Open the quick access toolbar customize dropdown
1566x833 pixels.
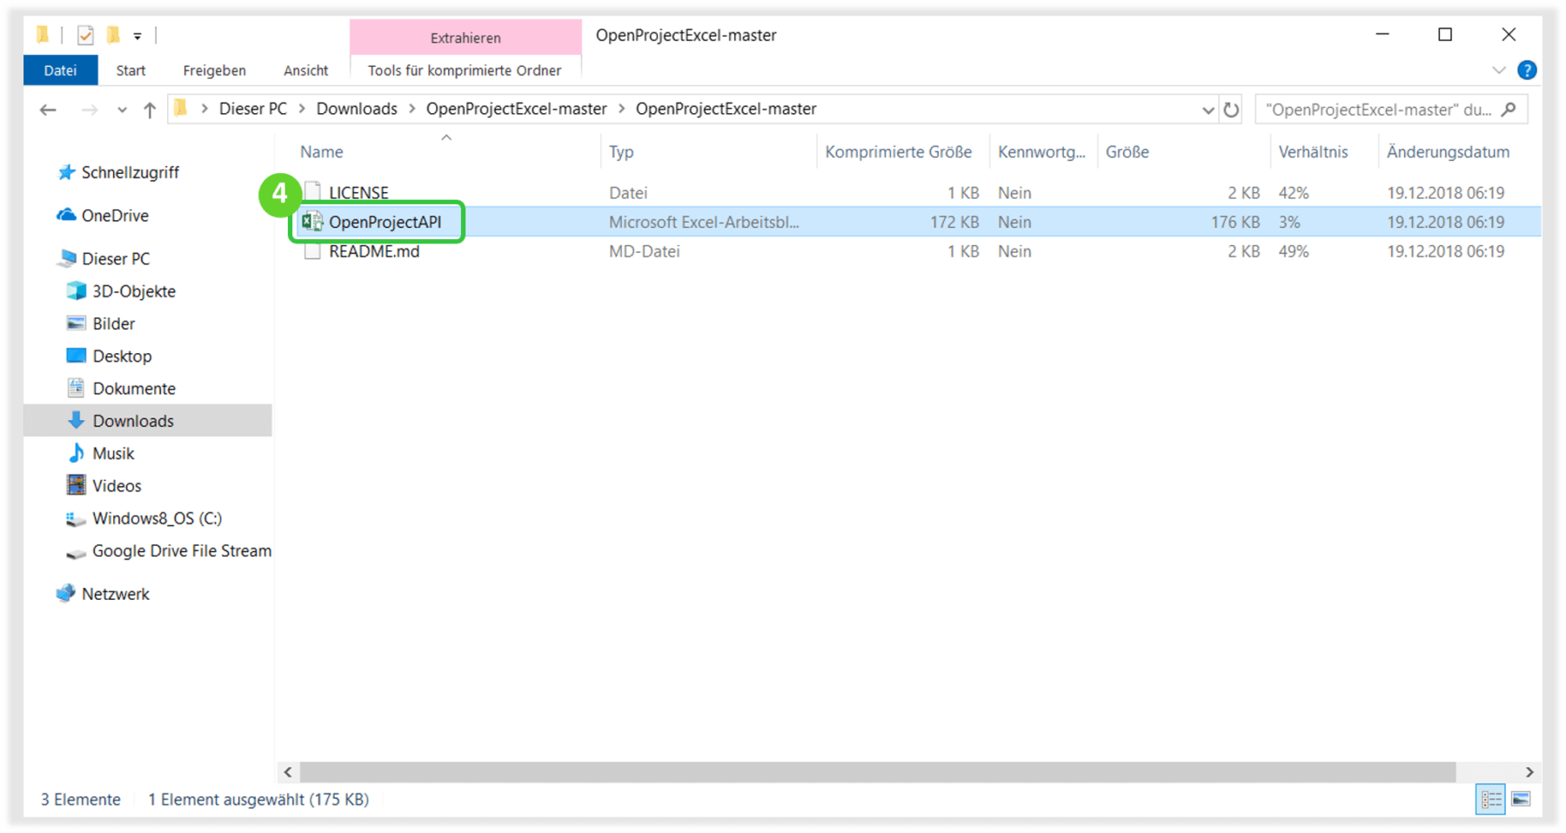point(137,37)
